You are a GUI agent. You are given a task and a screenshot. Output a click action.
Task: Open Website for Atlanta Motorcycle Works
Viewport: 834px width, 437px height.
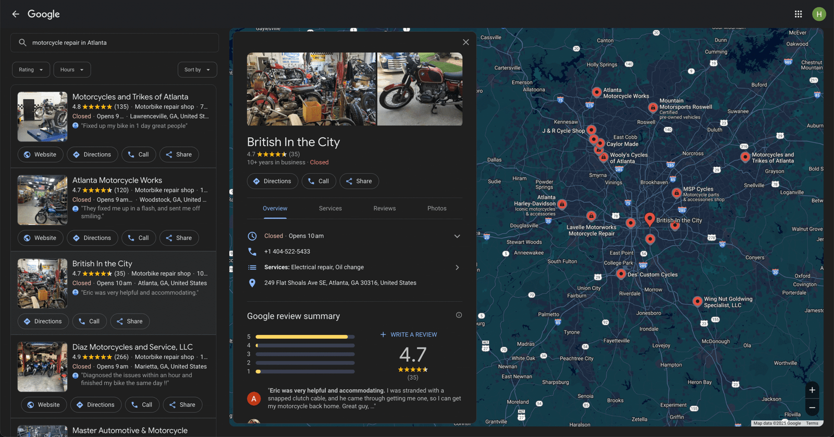(40, 238)
